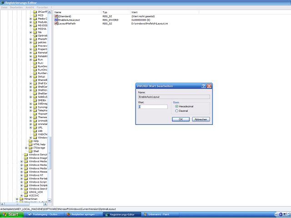Viewport: 291px width, 218px height.
Task: Switch to Posteingang Outlook taskbar button
Action: point(45,214)
